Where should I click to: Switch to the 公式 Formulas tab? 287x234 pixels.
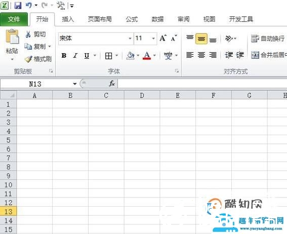coord(132,19)
